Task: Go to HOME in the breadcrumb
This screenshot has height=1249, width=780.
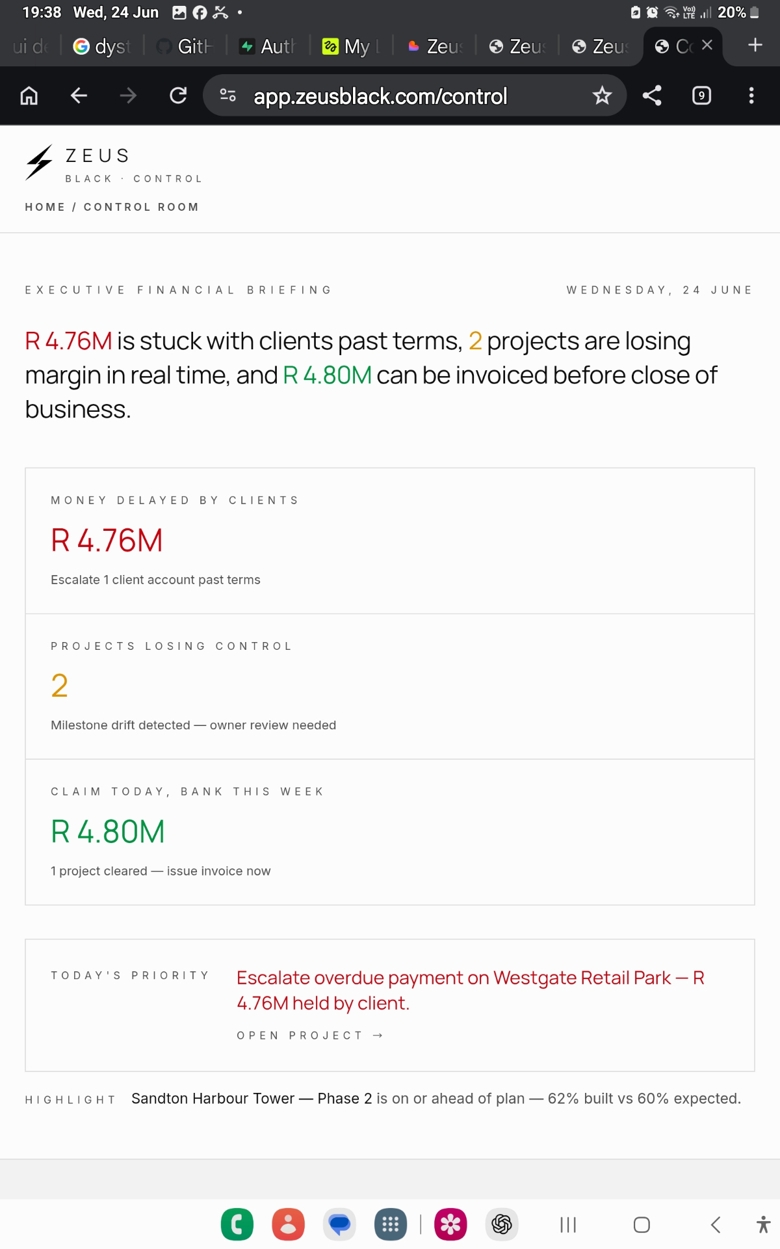Action: coord(45,207)
